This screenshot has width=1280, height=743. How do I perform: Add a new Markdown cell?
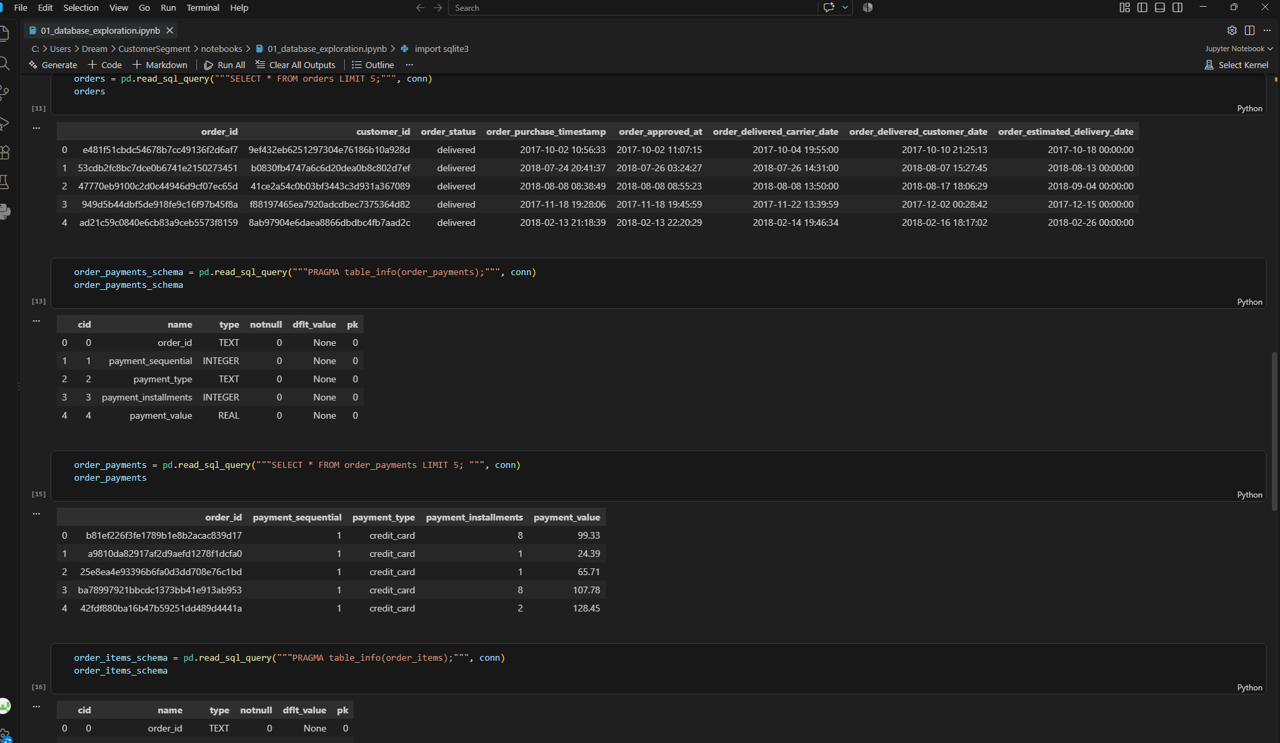[x=160, y=65]
